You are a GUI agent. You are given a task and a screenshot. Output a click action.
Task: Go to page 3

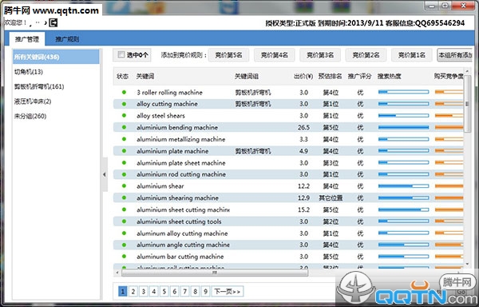click(143, 291)
